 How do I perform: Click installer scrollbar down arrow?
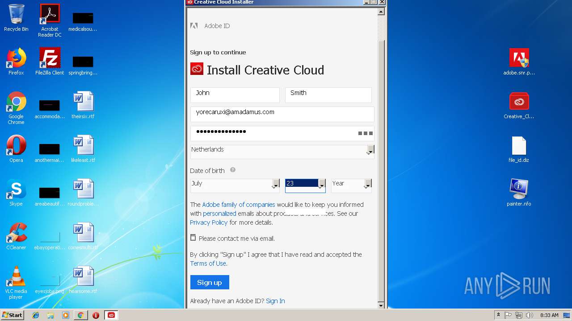tap(381, 305)
